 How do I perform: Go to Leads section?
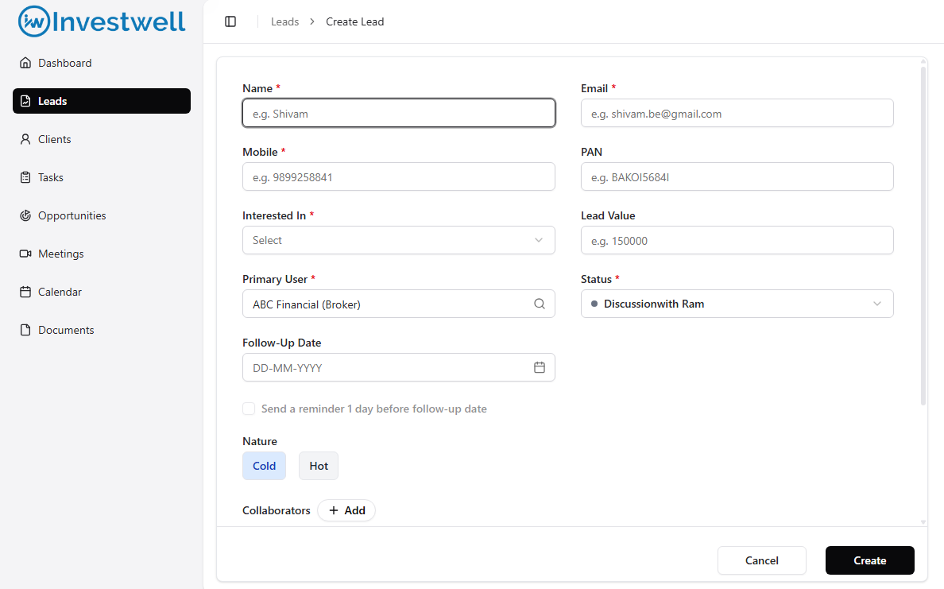tap(102, 101)
